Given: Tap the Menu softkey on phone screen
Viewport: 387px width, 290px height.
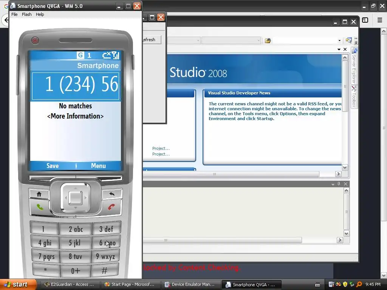Looking at the screenshot, I should coord(98,166).
